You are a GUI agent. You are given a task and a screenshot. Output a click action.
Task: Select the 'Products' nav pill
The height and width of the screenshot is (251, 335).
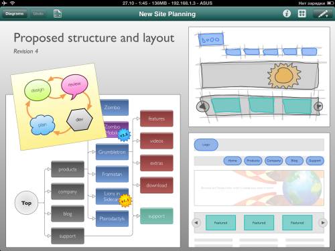click(253, 161)
